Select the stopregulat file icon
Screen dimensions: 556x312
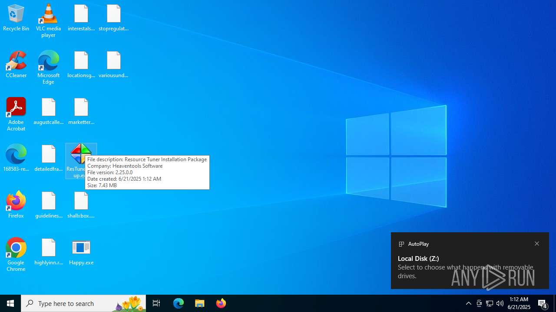coord(113,18)
